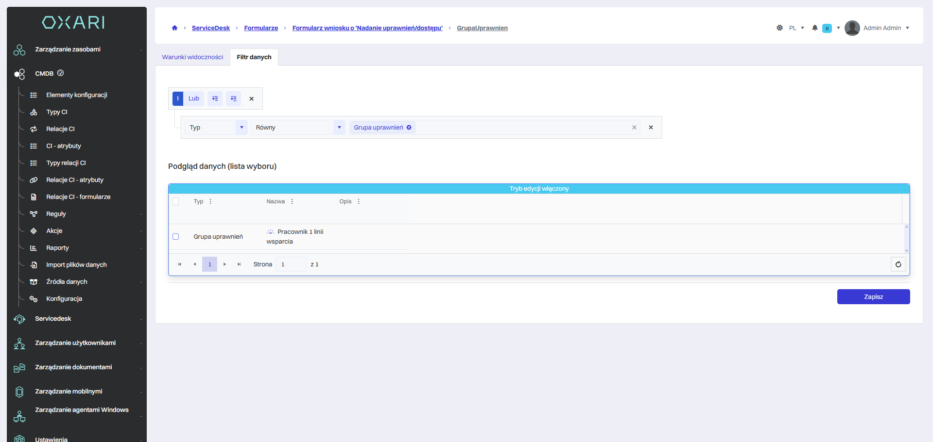Select the 'Grupa uprawnień' row checkbox

tap(176, 237)
